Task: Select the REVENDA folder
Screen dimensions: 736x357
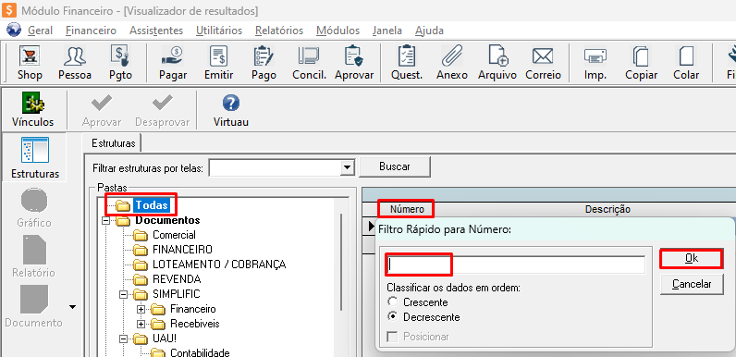Action: pos(177,279)
